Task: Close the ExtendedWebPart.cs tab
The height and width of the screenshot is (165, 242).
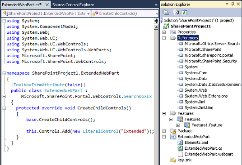Action: [47, 5]
